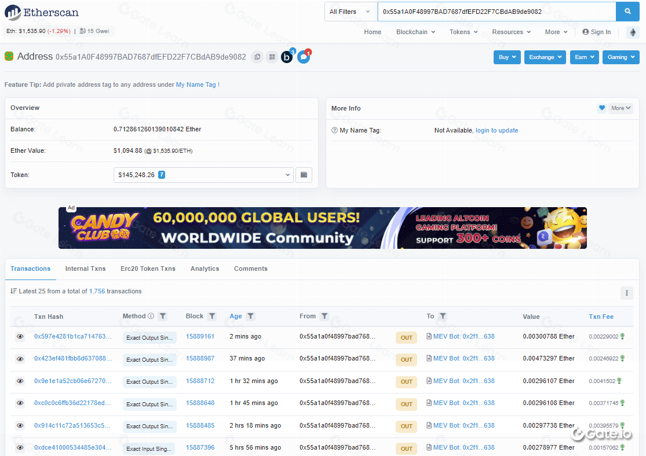Switch to the Transactions tab
This screenshot has width=646, height=456.
click(31, 269)
